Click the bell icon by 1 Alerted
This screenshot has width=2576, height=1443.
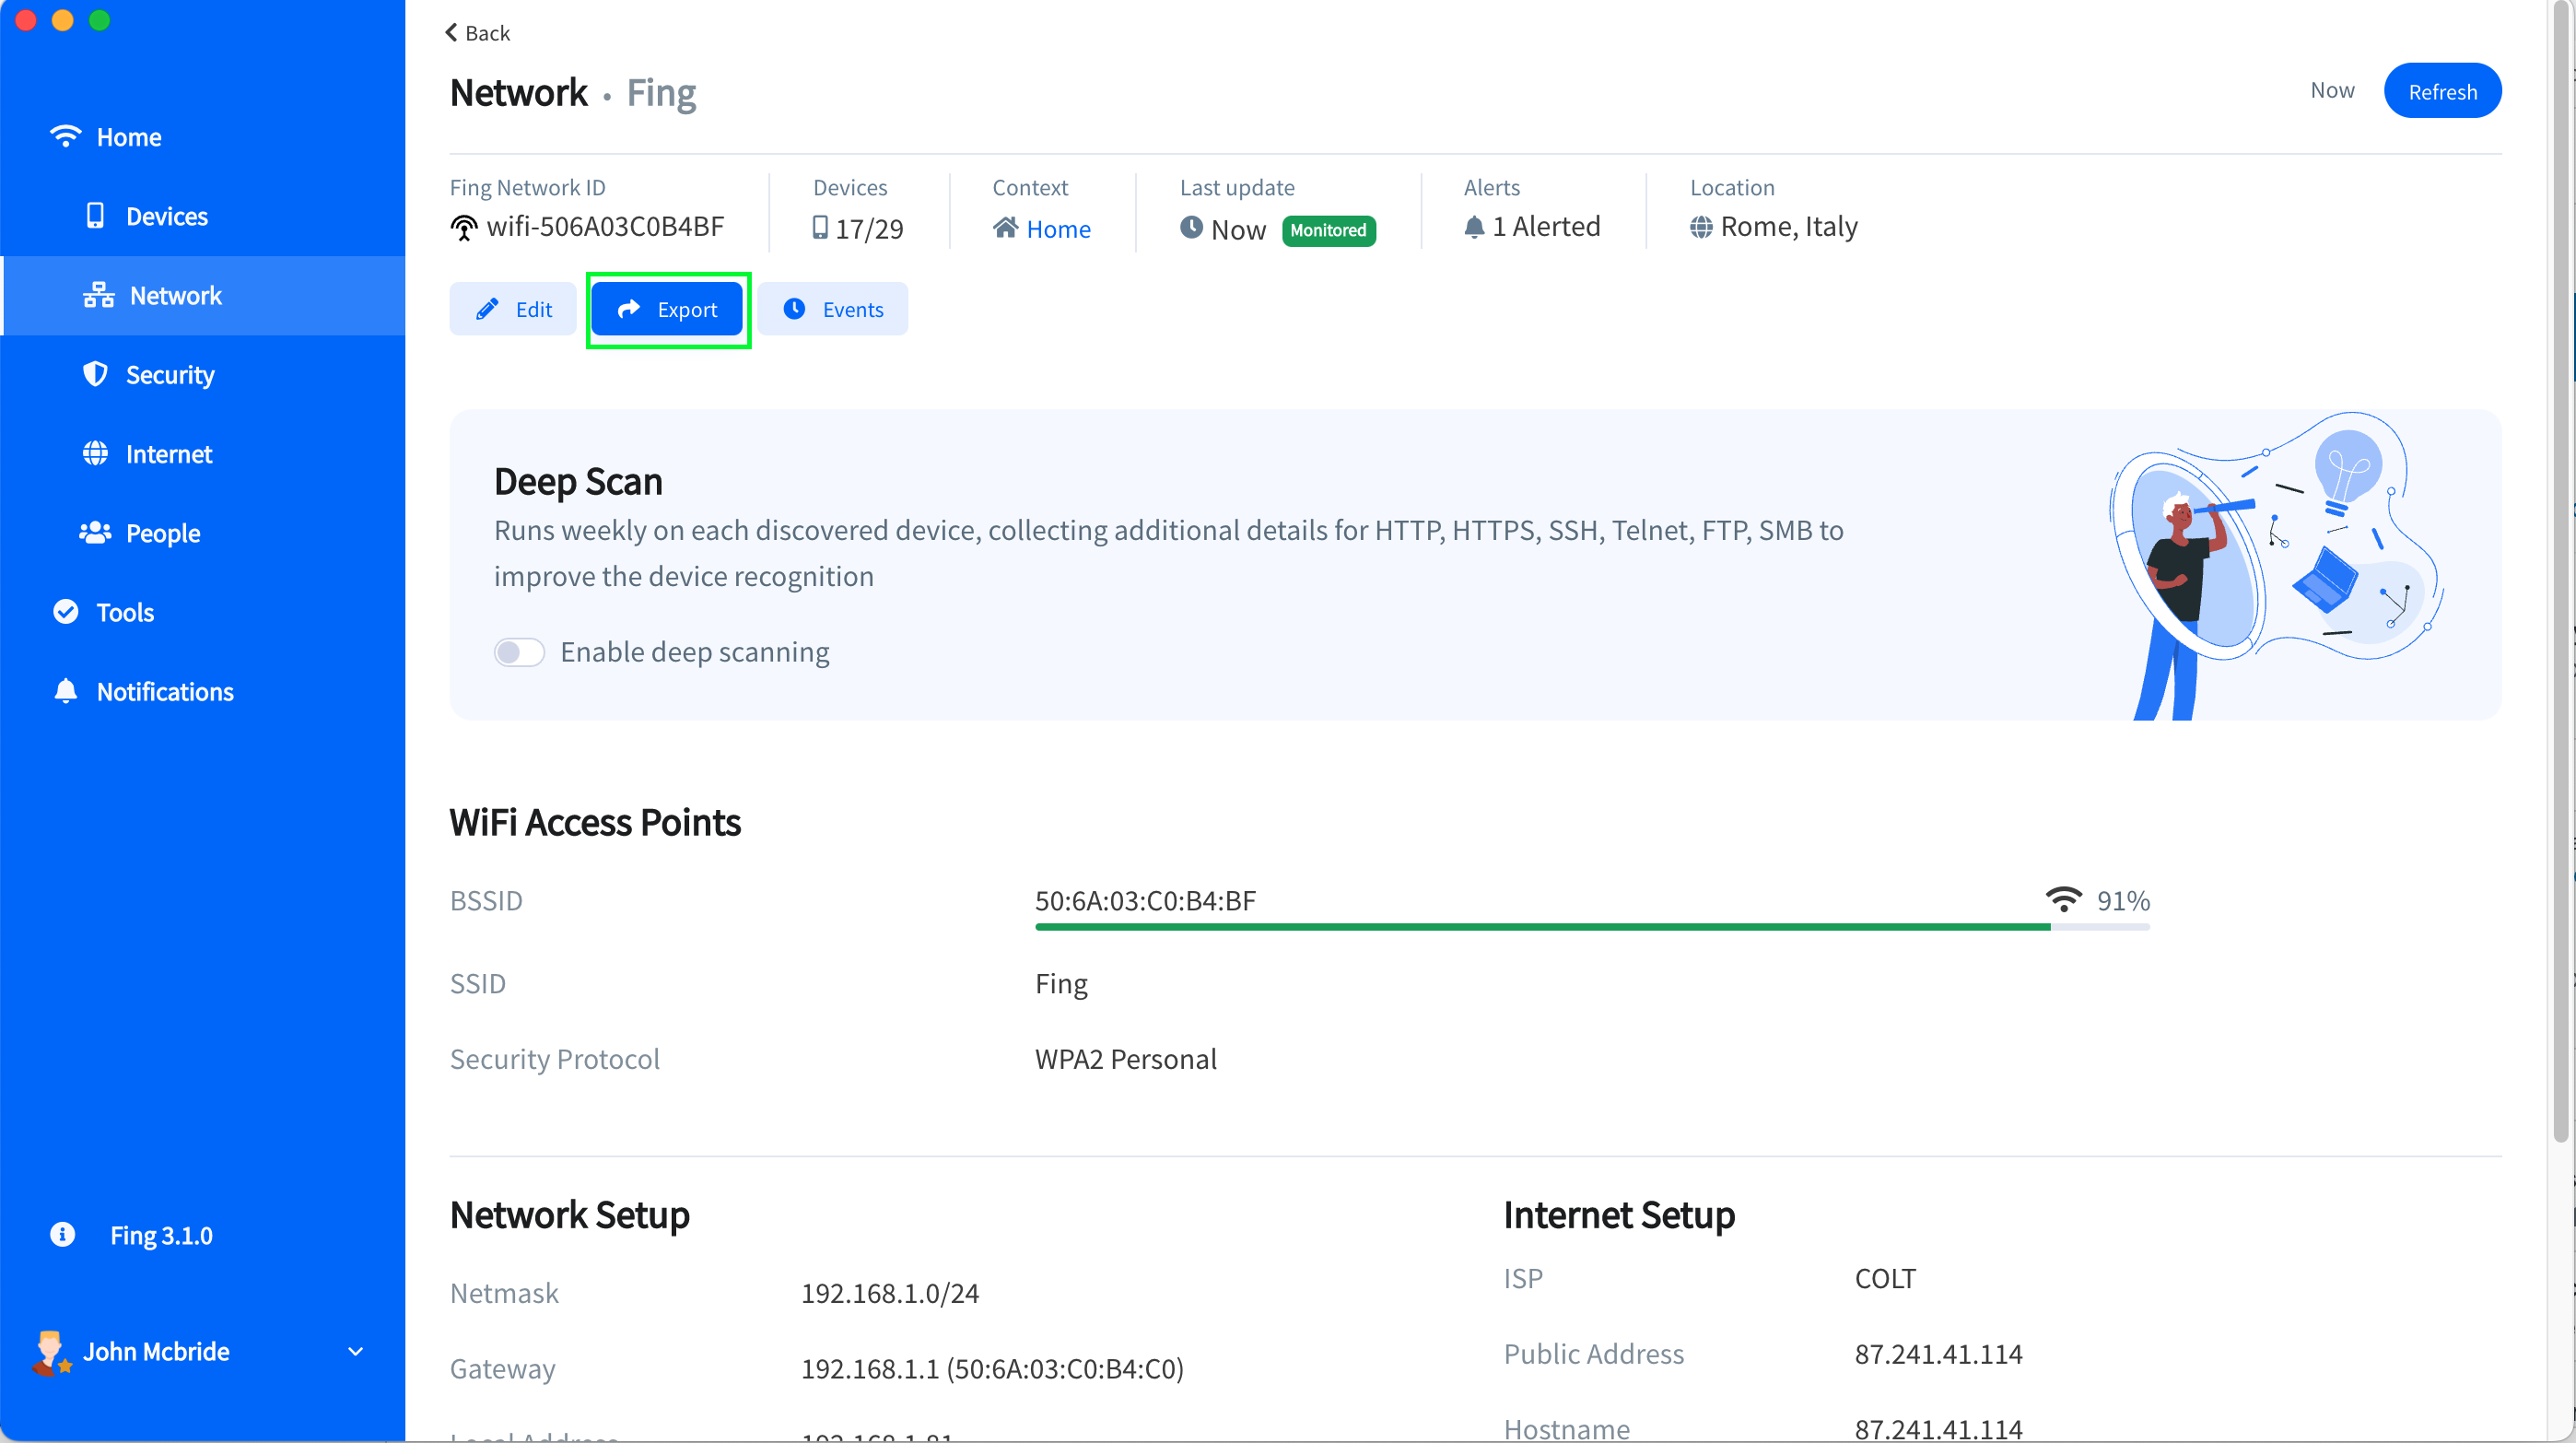tap(1474, 227)
